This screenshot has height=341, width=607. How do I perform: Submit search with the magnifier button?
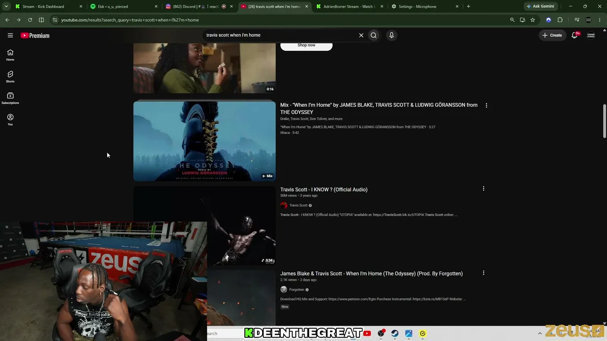coord(374,35)
